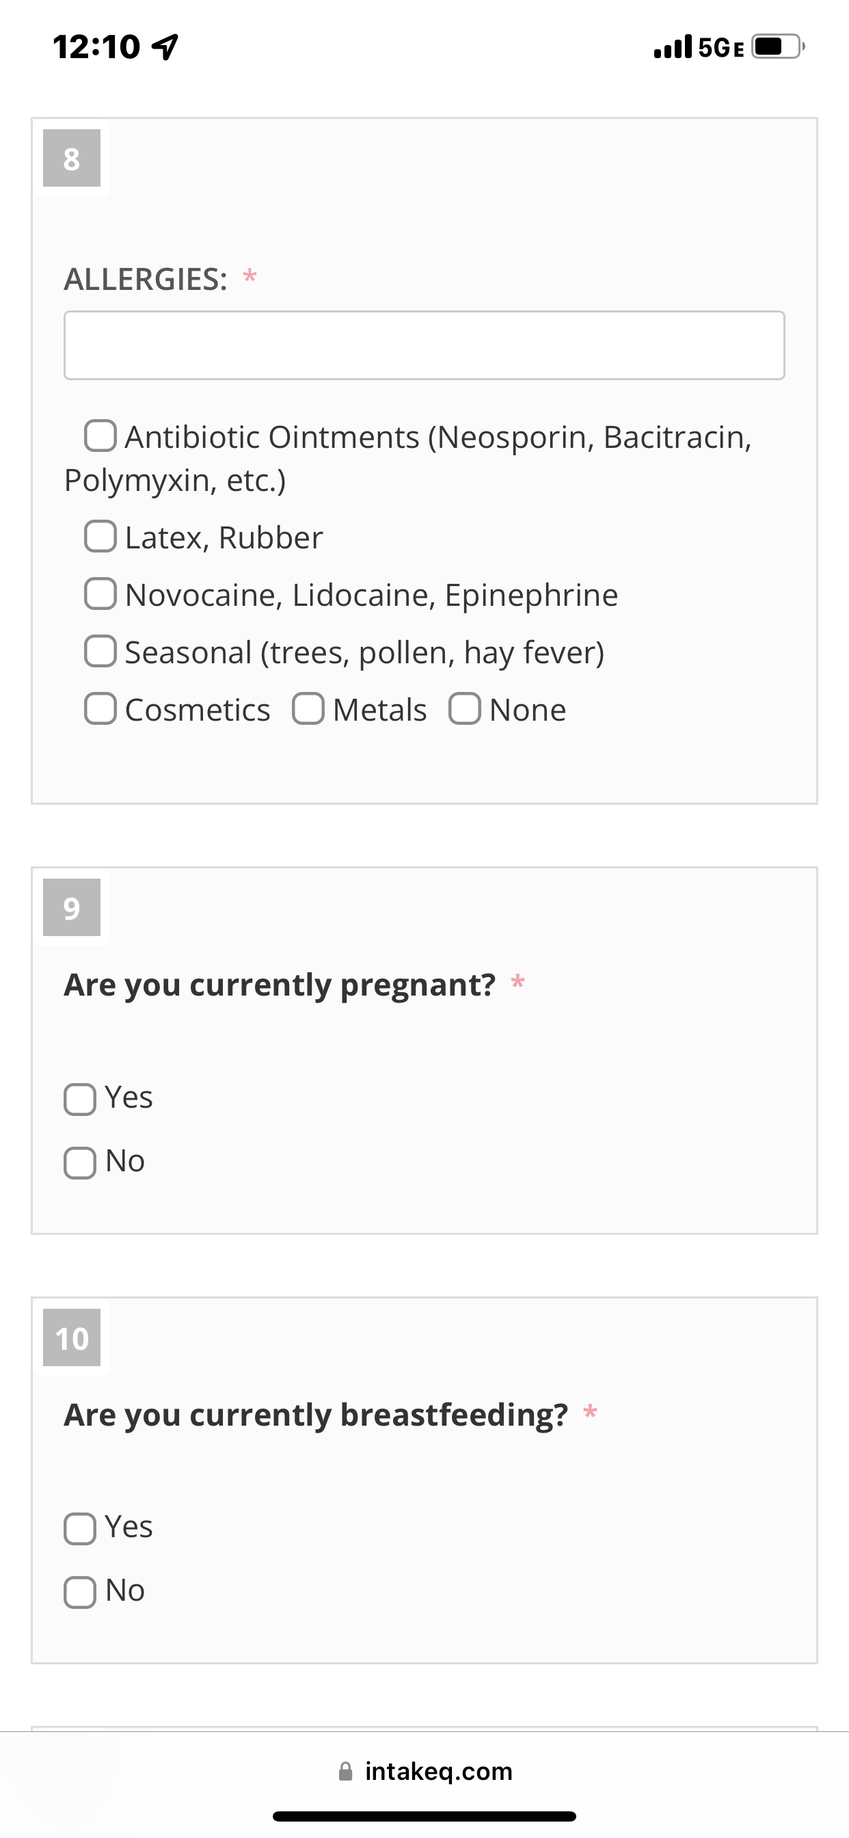Tick the Seasonal allergies checkbox
Screen dimensions: 849x1838
[x=100, y=651]
